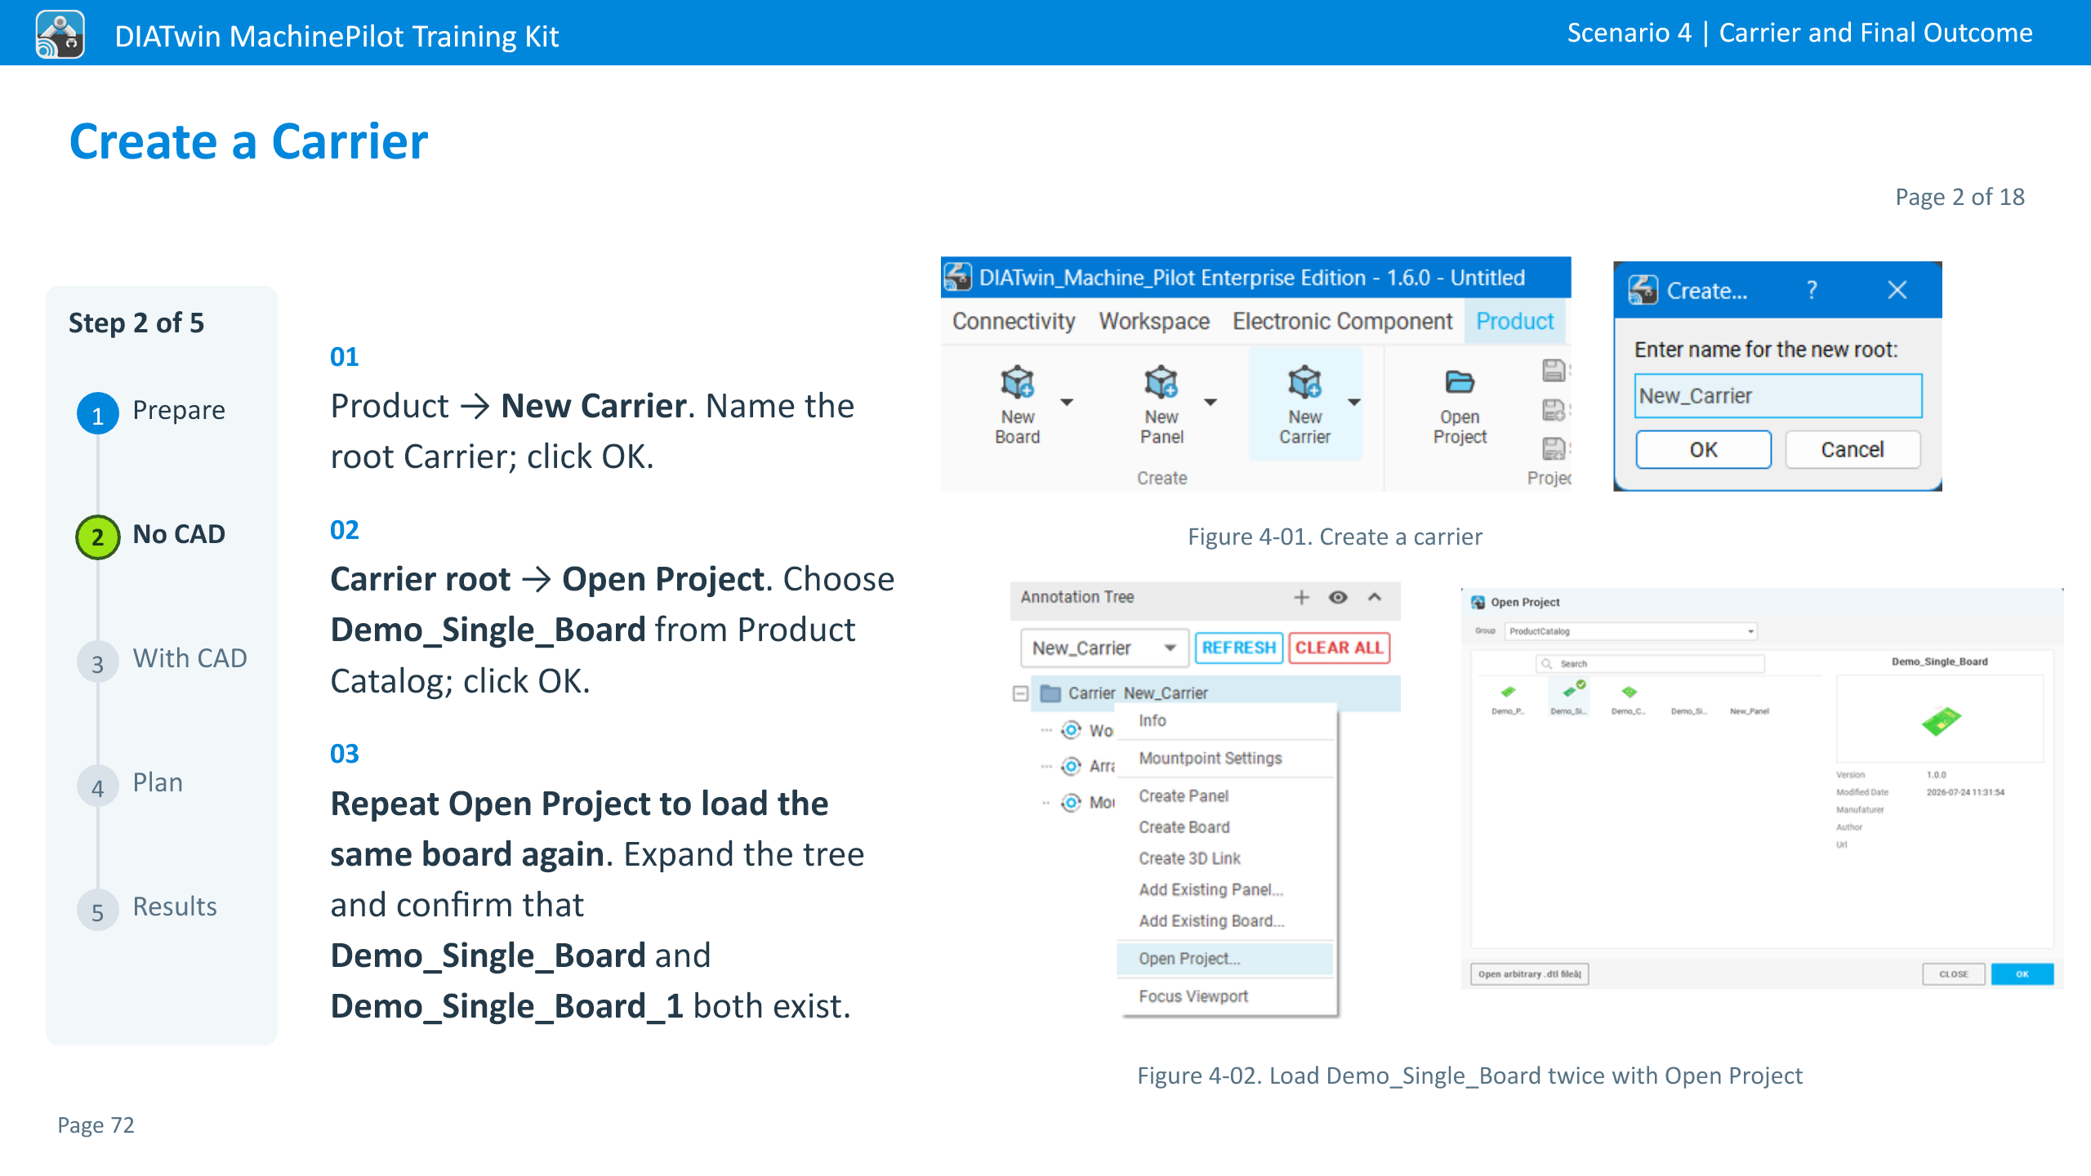2091x1176 pixels.
Task: Choose Mountpoint Settings from context menu
Action: pos(1225,759)
